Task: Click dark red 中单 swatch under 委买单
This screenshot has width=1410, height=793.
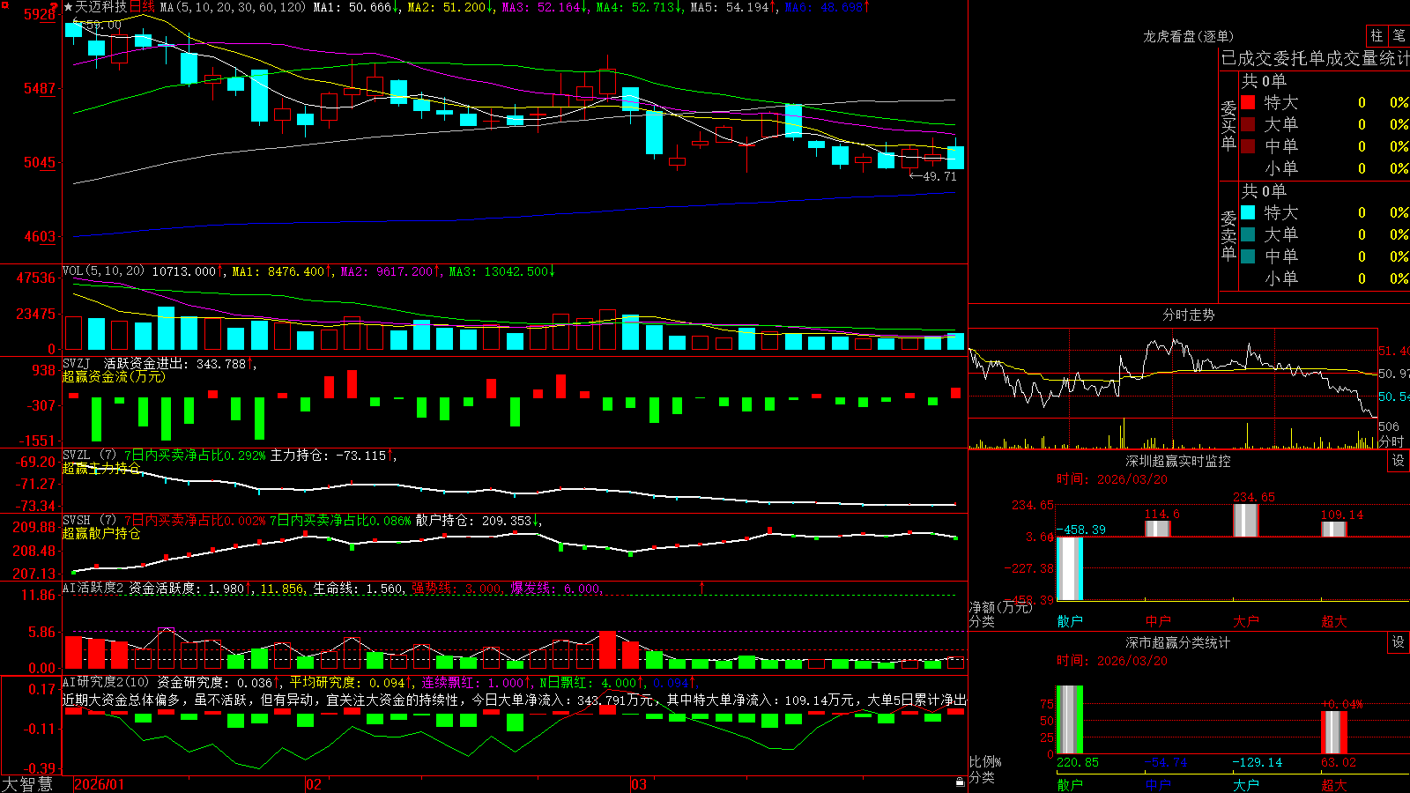Action: click(x=1248, y=146)
